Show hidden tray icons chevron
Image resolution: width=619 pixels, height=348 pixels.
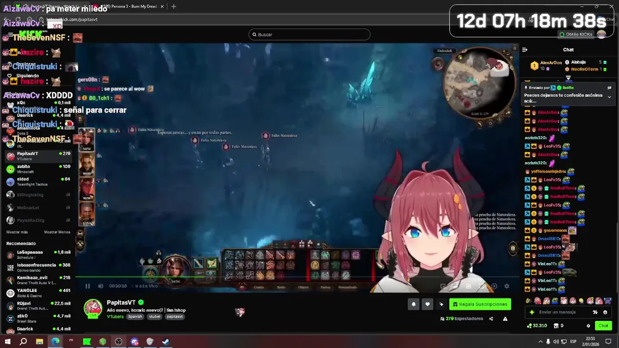point(541,342)
